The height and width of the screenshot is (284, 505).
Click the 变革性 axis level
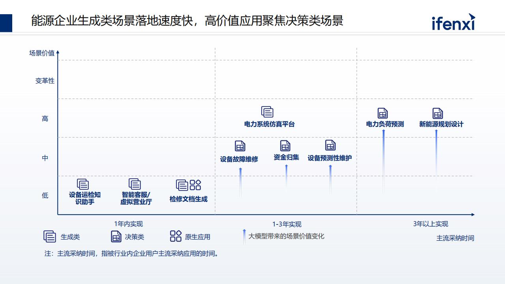[x=45, y=81]
